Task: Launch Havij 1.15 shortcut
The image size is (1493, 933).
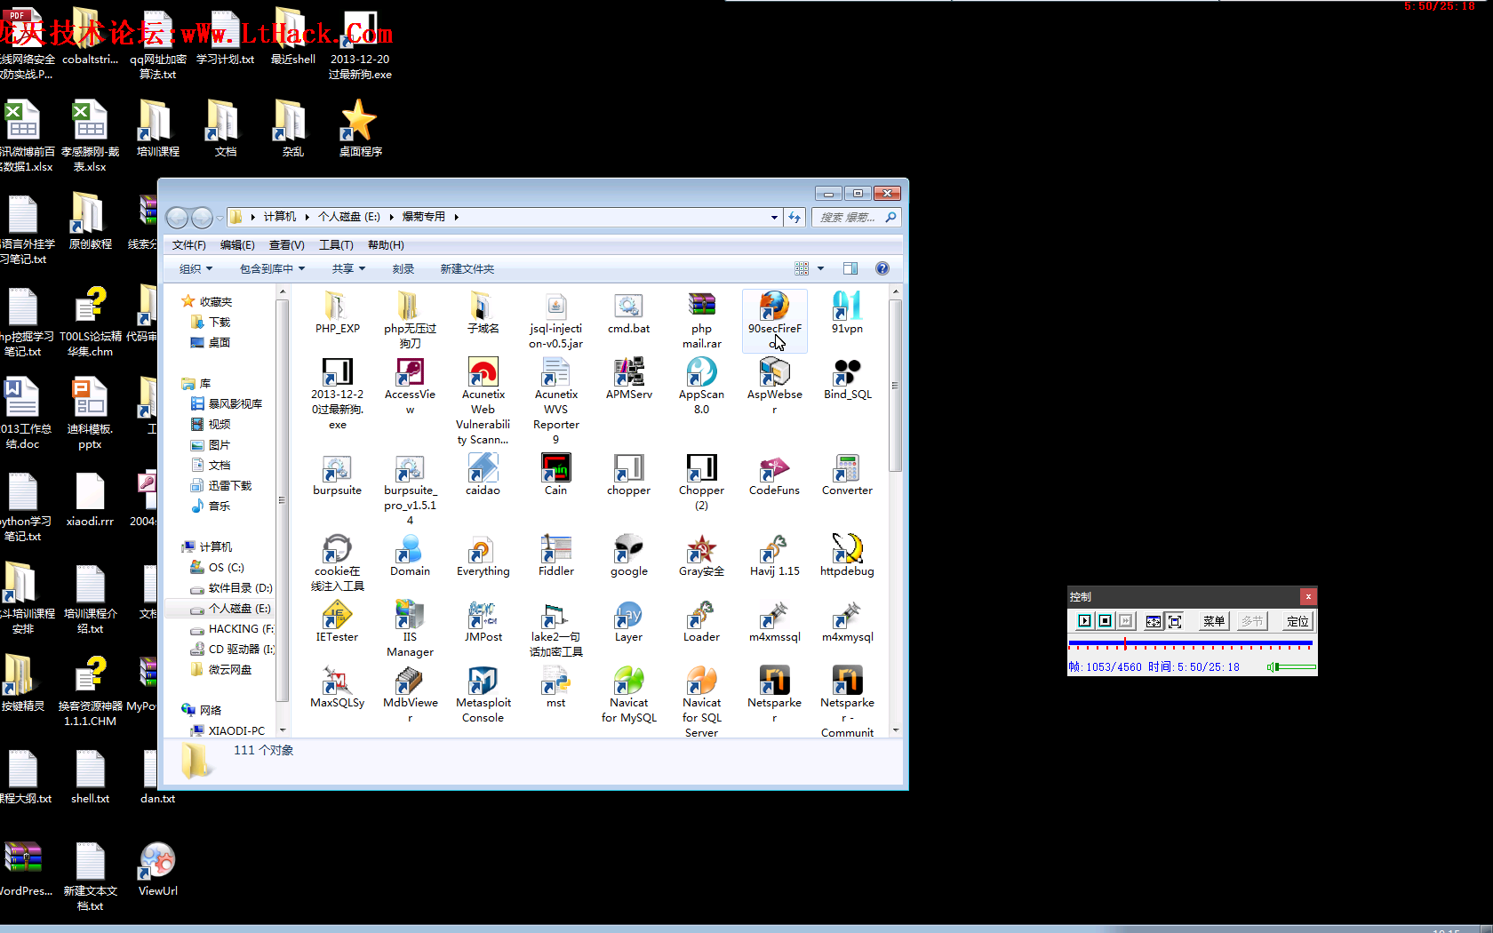Action: coord(774,556)
